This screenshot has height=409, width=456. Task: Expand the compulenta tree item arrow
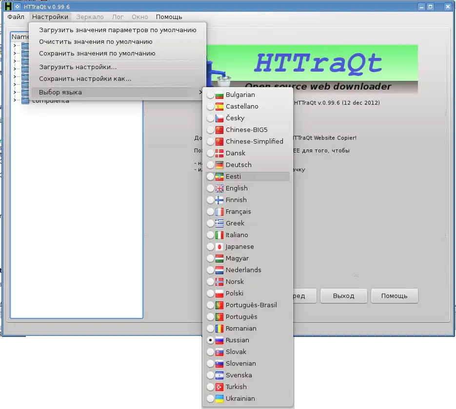[15, 100]
